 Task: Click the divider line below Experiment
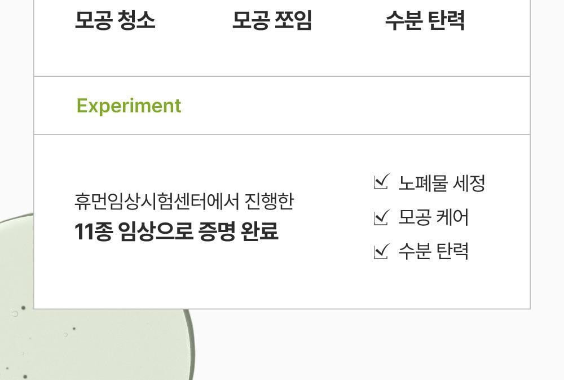click(282, 135)
